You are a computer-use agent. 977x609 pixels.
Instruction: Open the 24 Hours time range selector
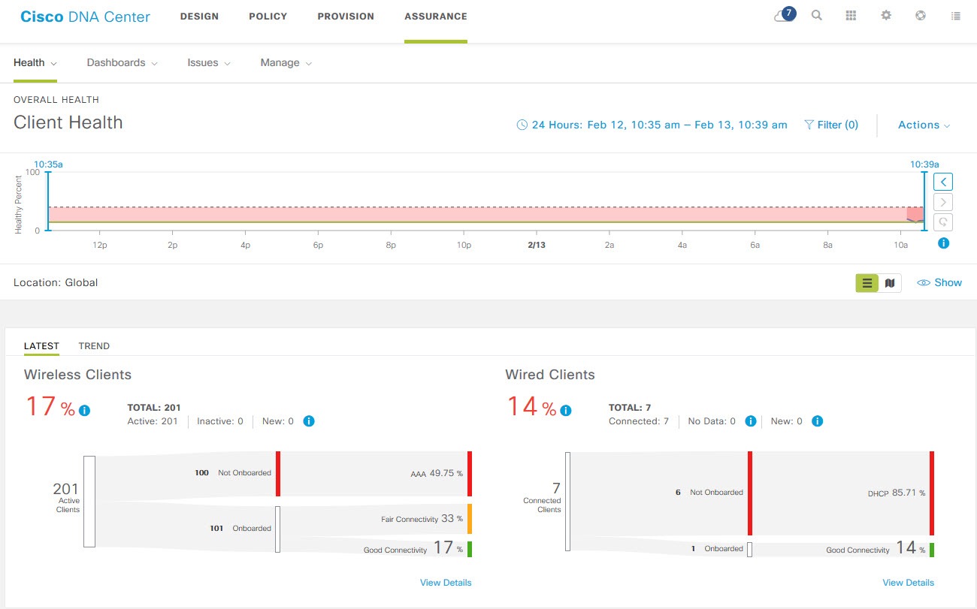tap(652, 125)
